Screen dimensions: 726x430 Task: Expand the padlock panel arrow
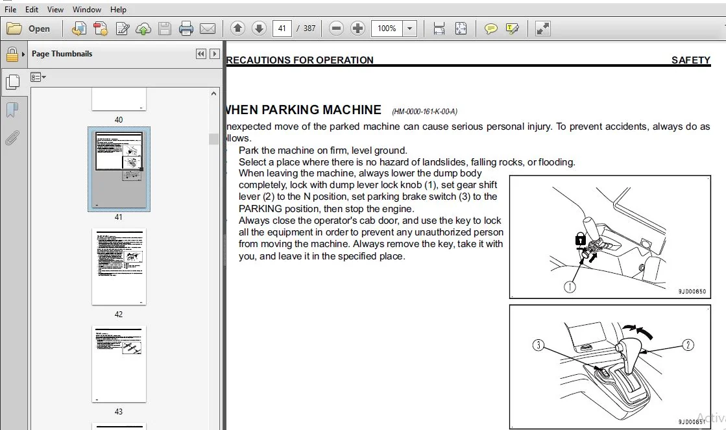(23, 54)
